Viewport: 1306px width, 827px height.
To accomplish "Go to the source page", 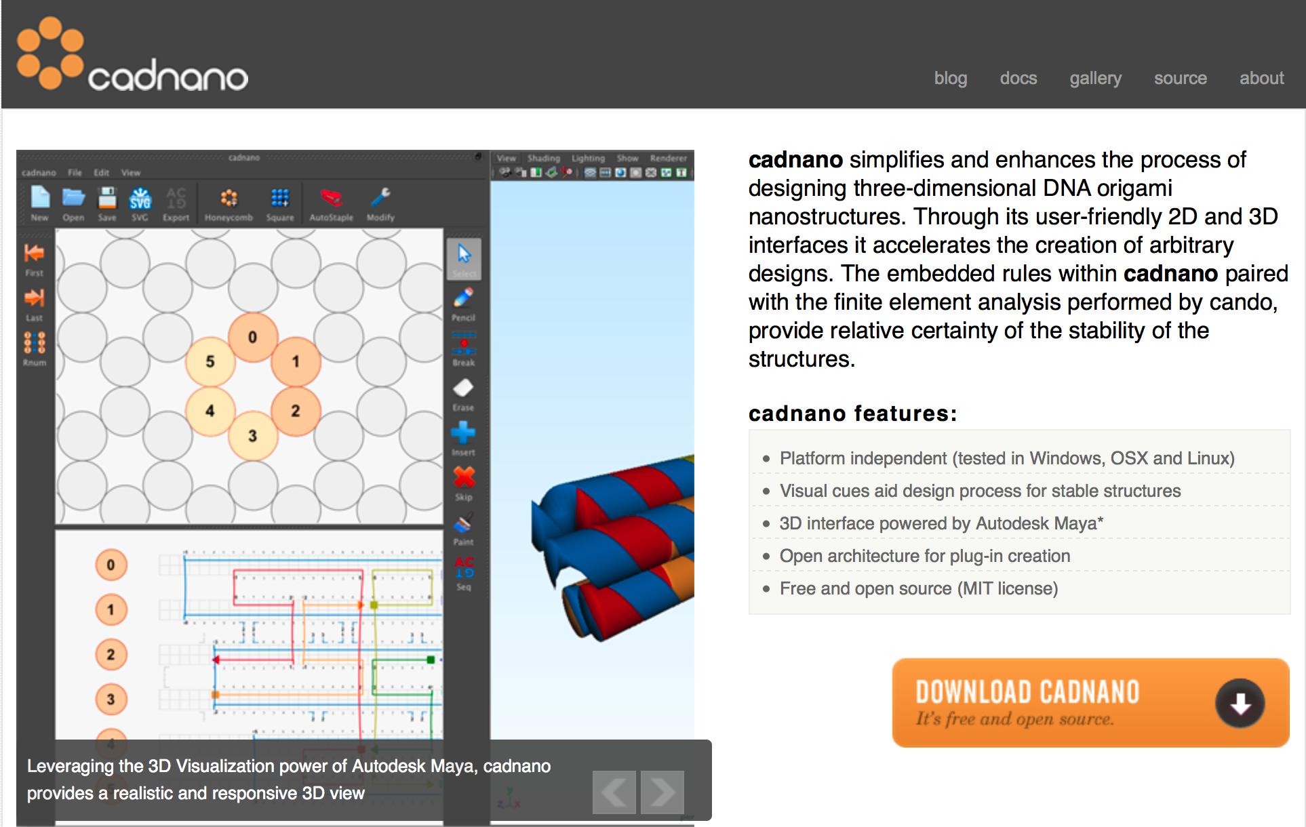I will point(1180,78).
